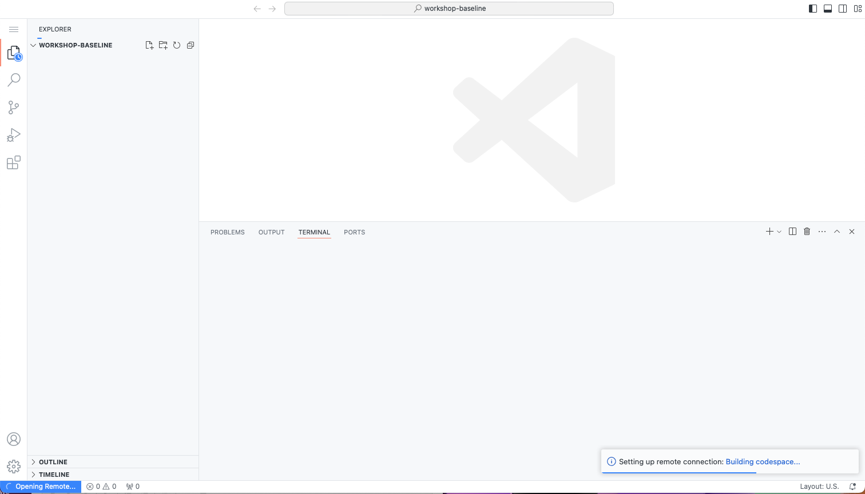Create a new folder in explorer
865x494 pixels.
pos(163,45)
